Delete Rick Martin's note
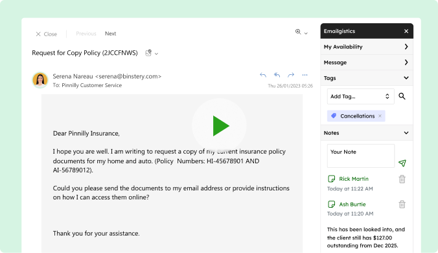This screenshot has width=438, height=253. [402, 179]
